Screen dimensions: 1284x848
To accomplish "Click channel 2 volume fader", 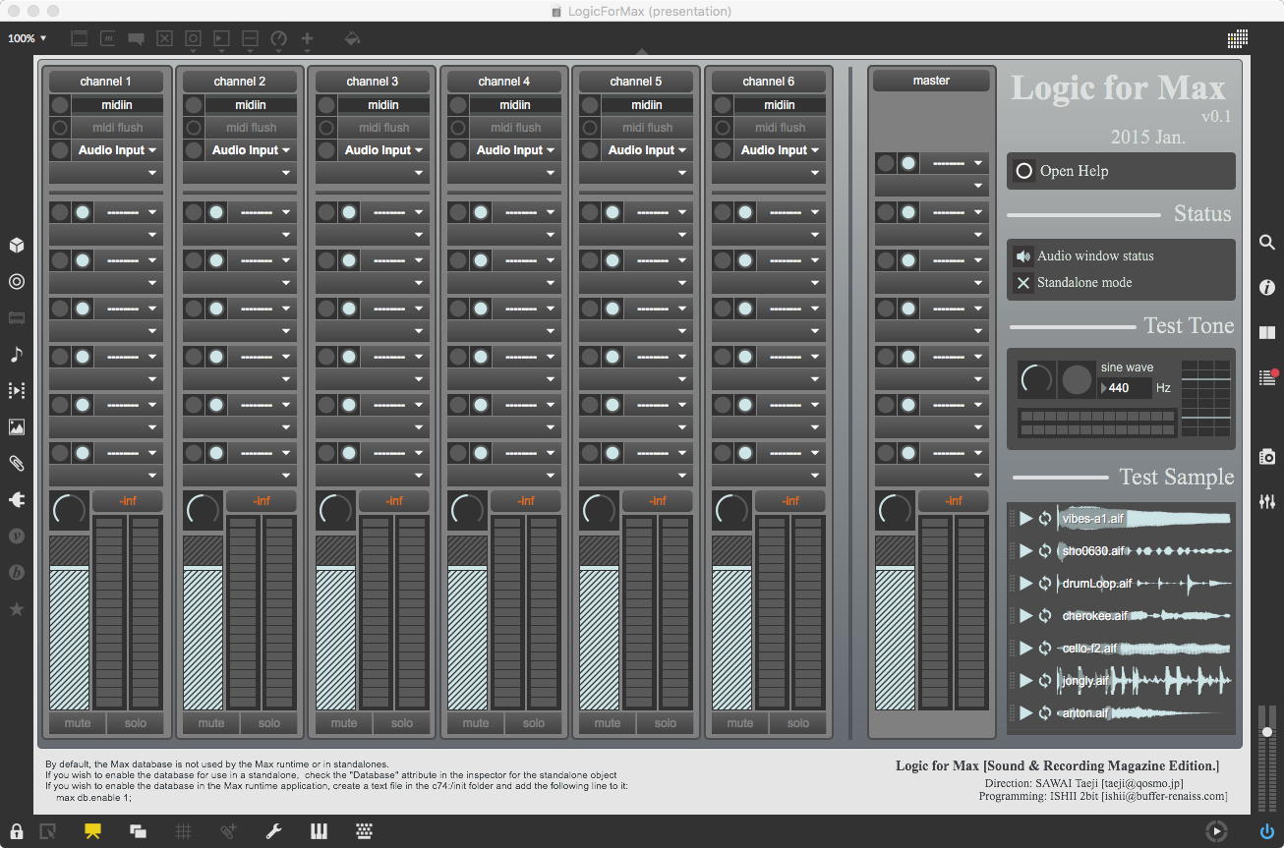I will click(x=203, y=629).
